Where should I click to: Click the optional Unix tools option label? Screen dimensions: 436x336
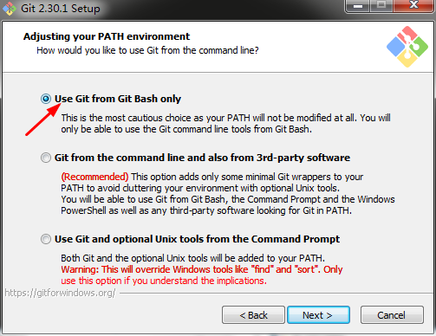197,239
